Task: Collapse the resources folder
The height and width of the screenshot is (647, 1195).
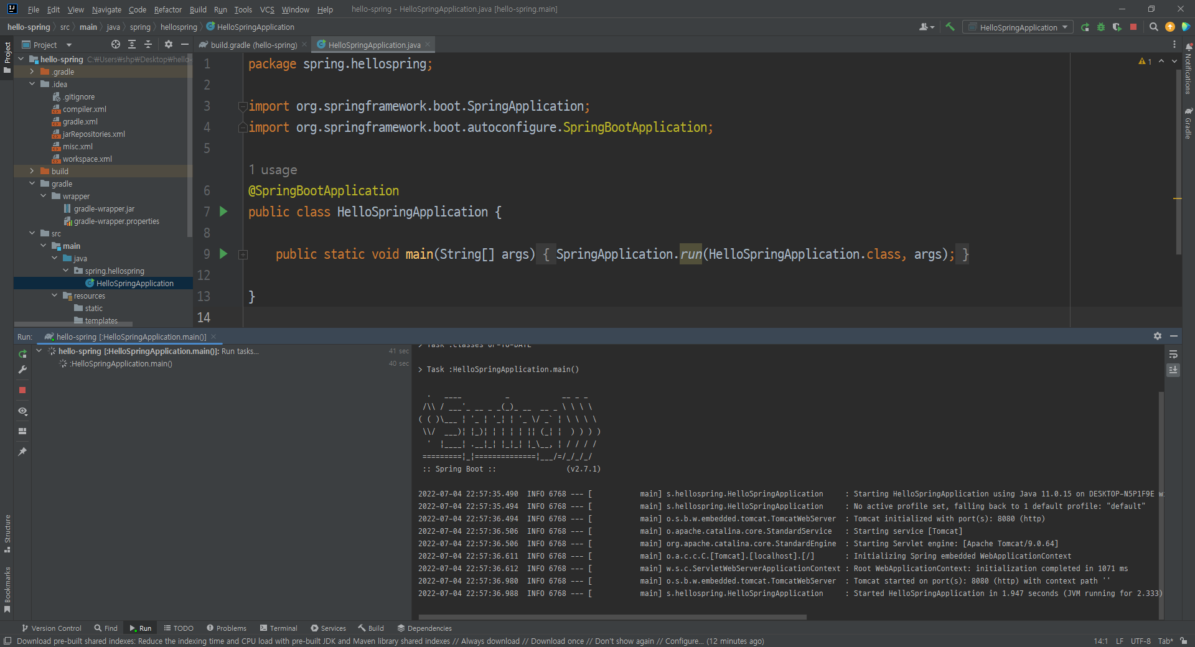Action: [54, 296]
